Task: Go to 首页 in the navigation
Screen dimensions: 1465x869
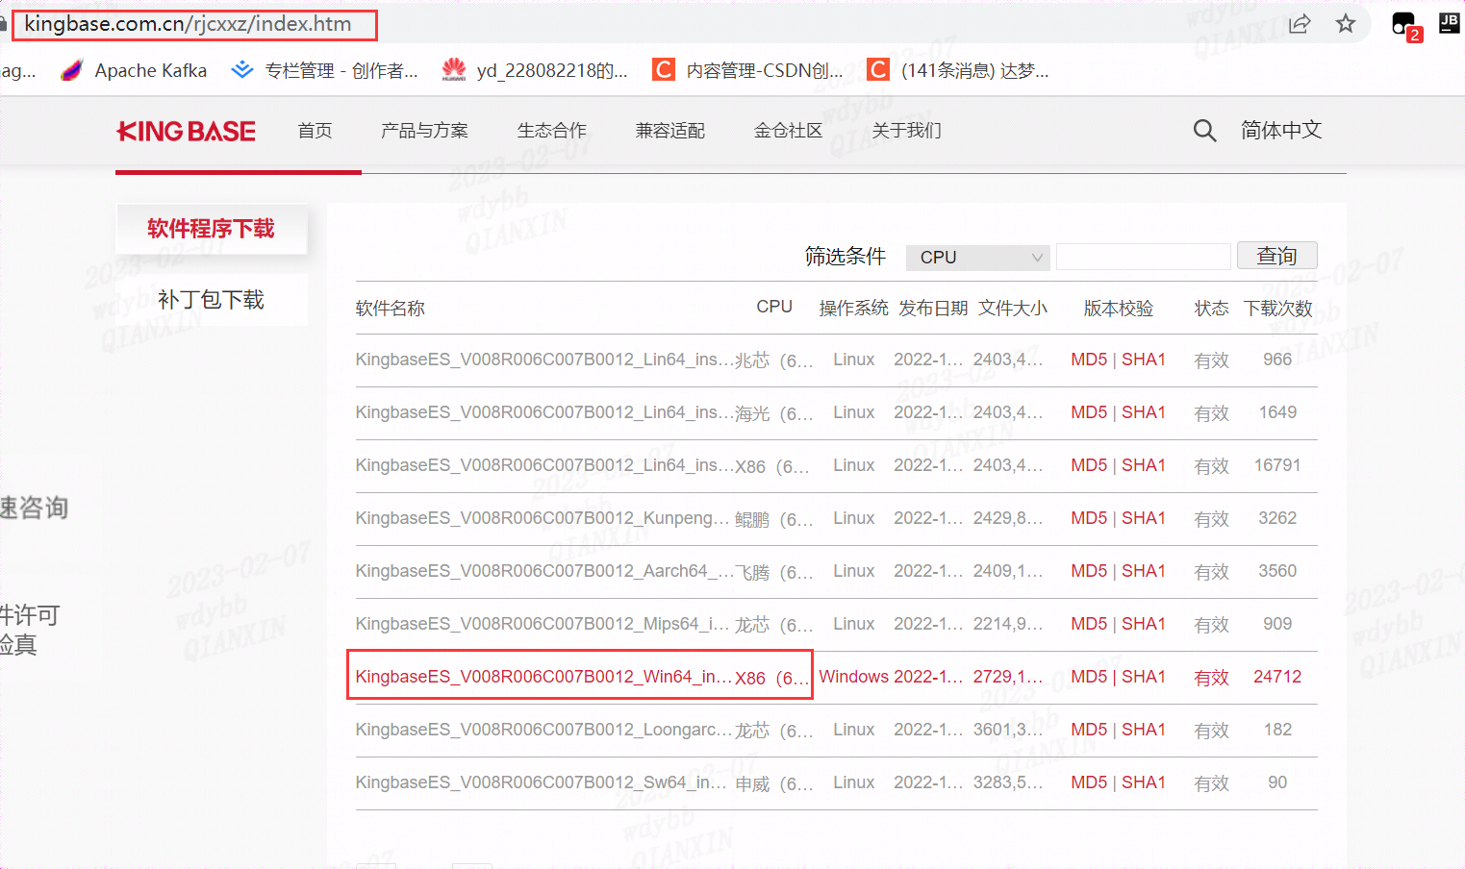Action: [x=316, y=131]
